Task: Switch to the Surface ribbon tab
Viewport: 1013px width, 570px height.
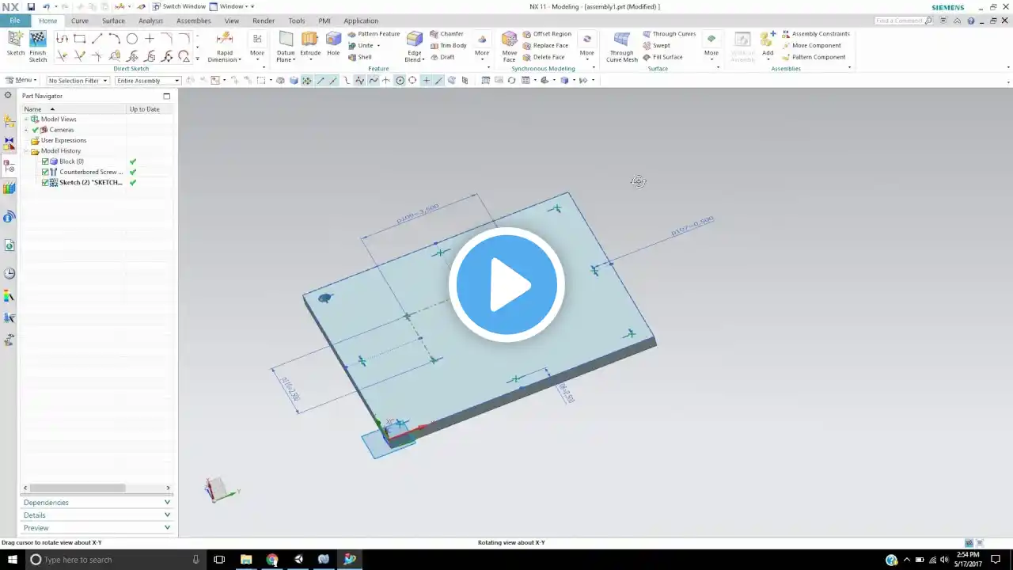Action: 113,21
